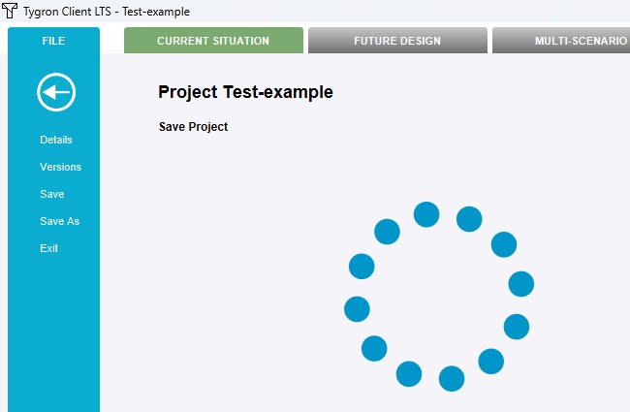This screenshot has height=412, width=630.
Task: Click the Project Test-example heading
Action: click(245, 92)
